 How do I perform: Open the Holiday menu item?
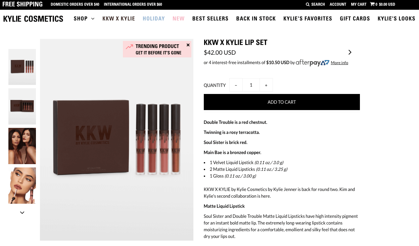pyautogui.click(x=154, y=18)
